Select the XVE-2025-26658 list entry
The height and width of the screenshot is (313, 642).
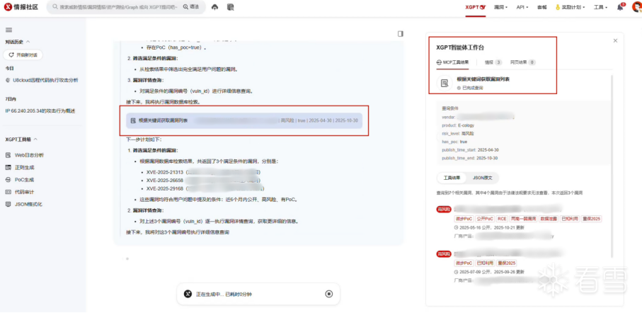point(202,181)
